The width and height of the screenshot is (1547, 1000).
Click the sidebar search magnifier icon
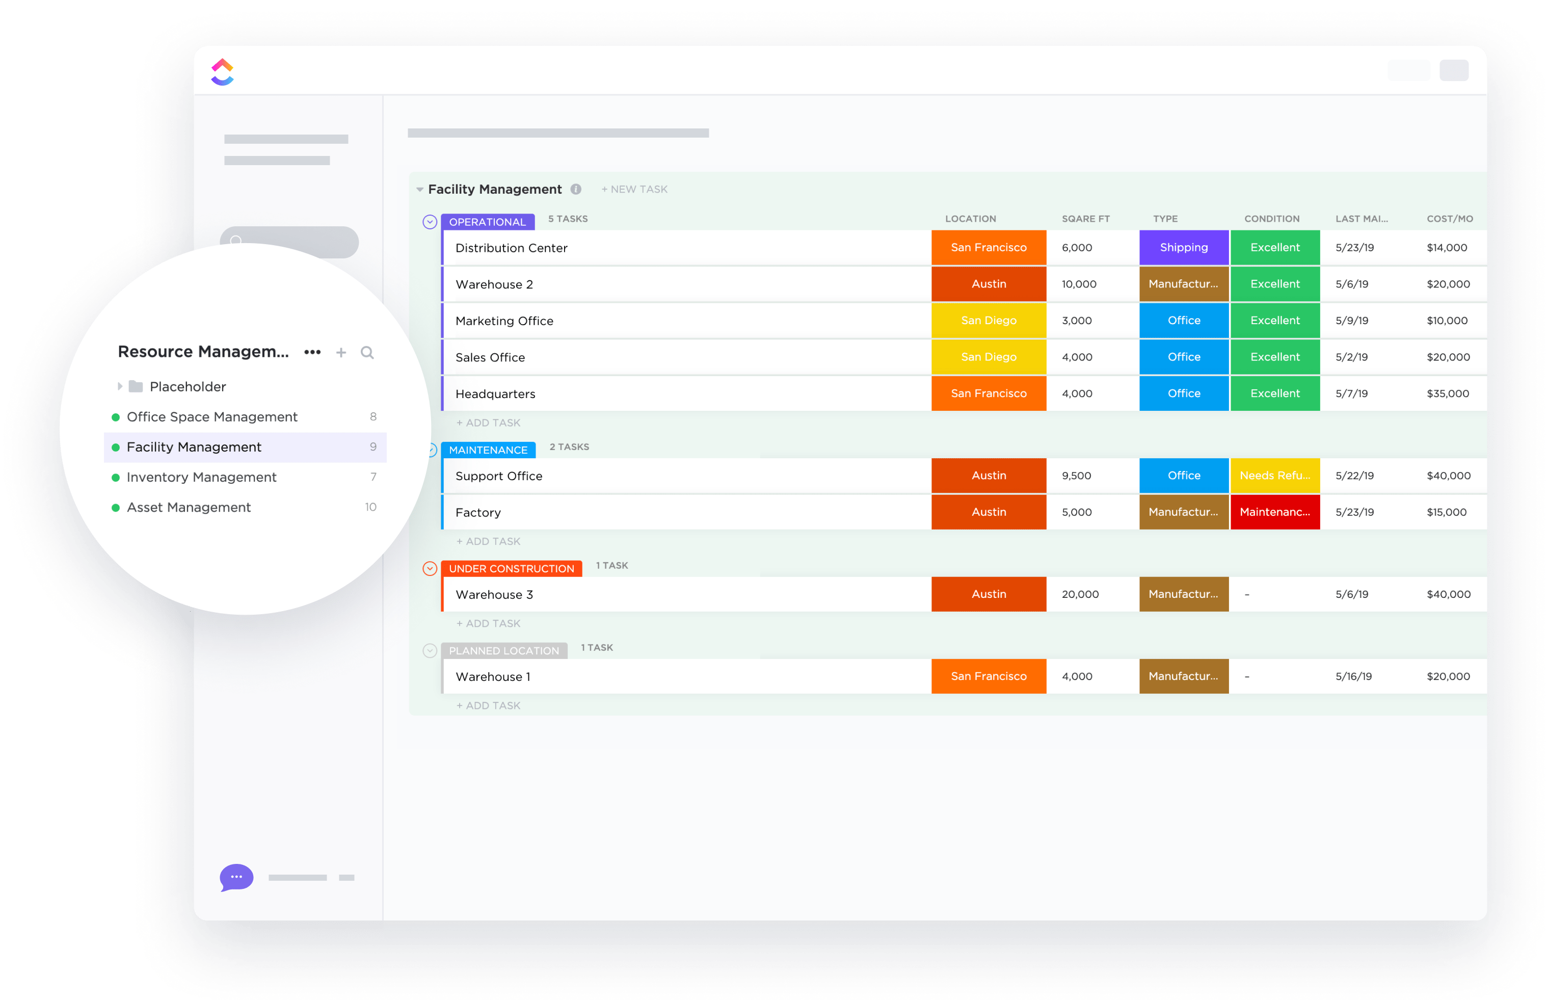pos(367,353)
